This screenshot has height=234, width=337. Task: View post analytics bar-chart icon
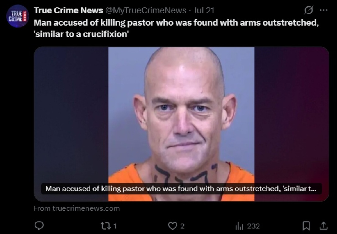coord(239,226)
